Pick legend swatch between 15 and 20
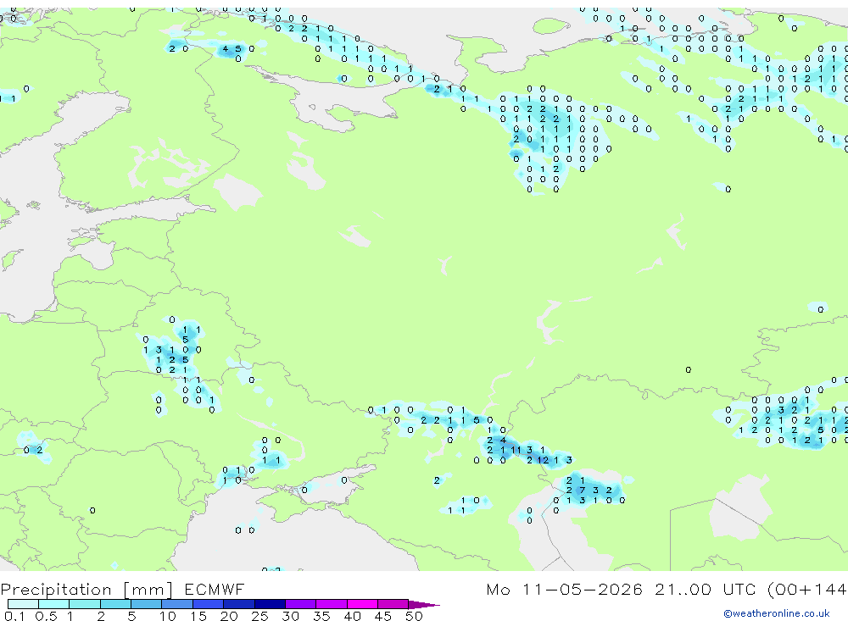 pos(208,604)
